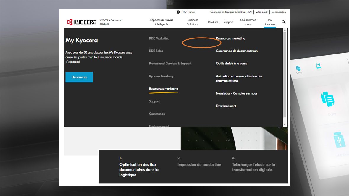Select Support item in dark submenu

tap(154, 101)
